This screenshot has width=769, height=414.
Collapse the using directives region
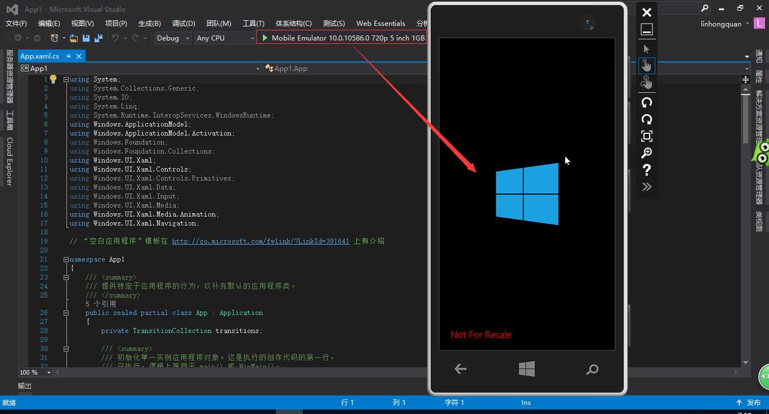pyautogui.click(x=66, y=79)
